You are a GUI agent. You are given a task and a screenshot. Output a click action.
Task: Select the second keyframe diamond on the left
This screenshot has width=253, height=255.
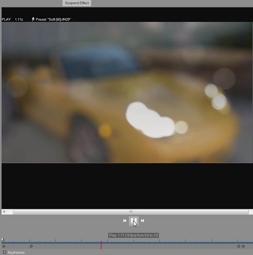[x=31, y=246]
